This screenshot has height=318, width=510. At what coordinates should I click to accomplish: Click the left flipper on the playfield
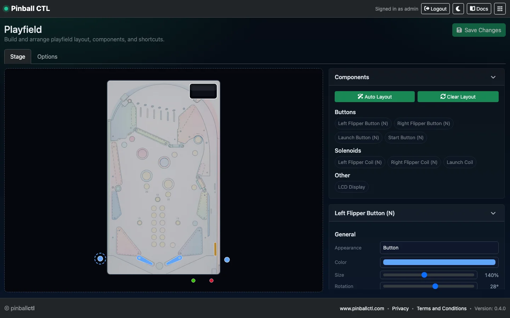(x=145, y=261)
